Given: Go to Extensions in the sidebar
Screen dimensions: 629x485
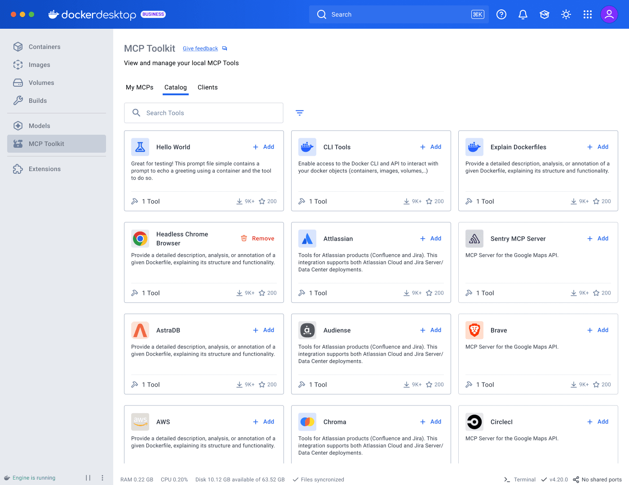Looking at the screenshot, I should pyautogui.click(x=44, y=169).
